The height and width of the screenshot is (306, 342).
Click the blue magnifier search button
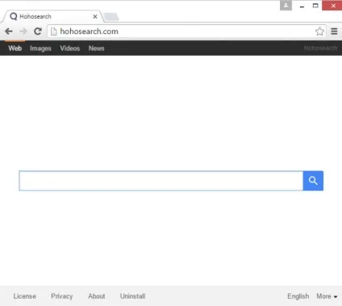tap(313, 181)
